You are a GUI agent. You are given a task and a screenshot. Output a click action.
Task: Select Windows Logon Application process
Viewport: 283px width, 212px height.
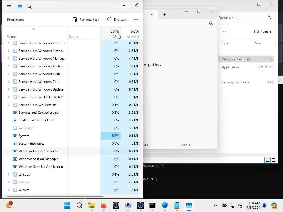[72, 151]
